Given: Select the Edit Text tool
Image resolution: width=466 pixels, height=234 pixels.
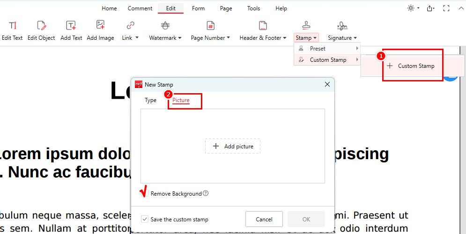Looking at the screenshot, I should click(12, 30).
